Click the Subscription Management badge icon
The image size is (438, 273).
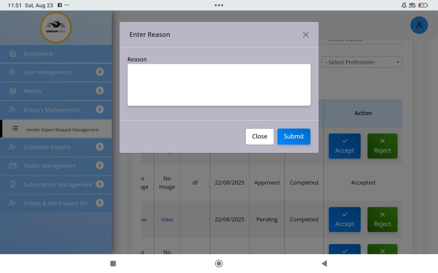[x=13, y=185]
